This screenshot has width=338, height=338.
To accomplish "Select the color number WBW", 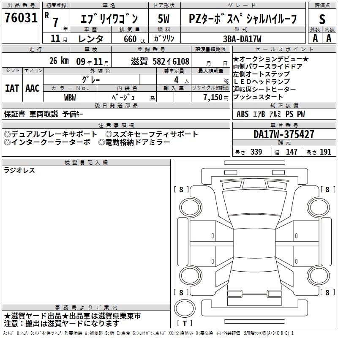I will coord(70,98).
